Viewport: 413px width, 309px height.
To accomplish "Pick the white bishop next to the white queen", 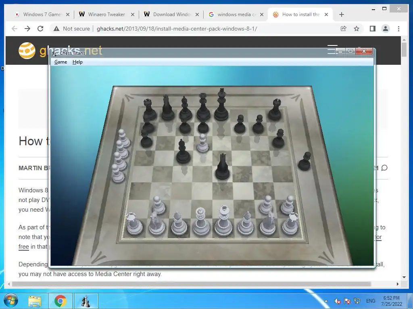I will 179,224.
